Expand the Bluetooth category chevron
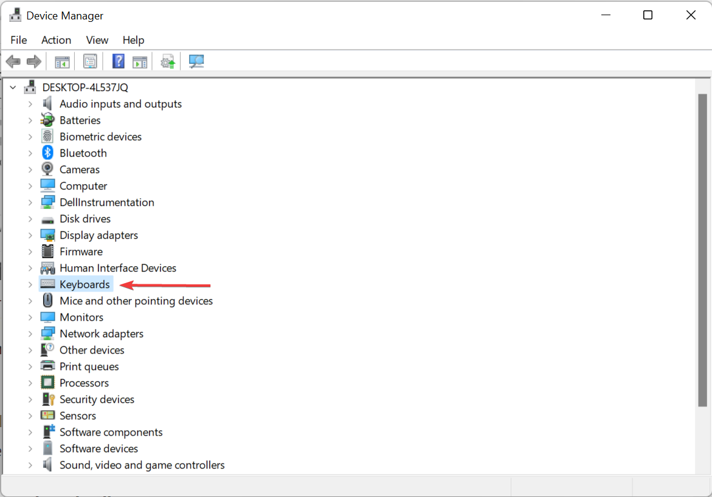Screen dimensions: 712x497 30,153
